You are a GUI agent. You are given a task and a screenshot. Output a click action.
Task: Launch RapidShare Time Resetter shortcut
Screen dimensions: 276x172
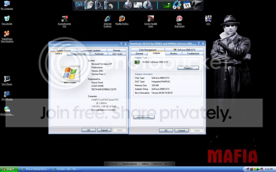click(7, 36)
